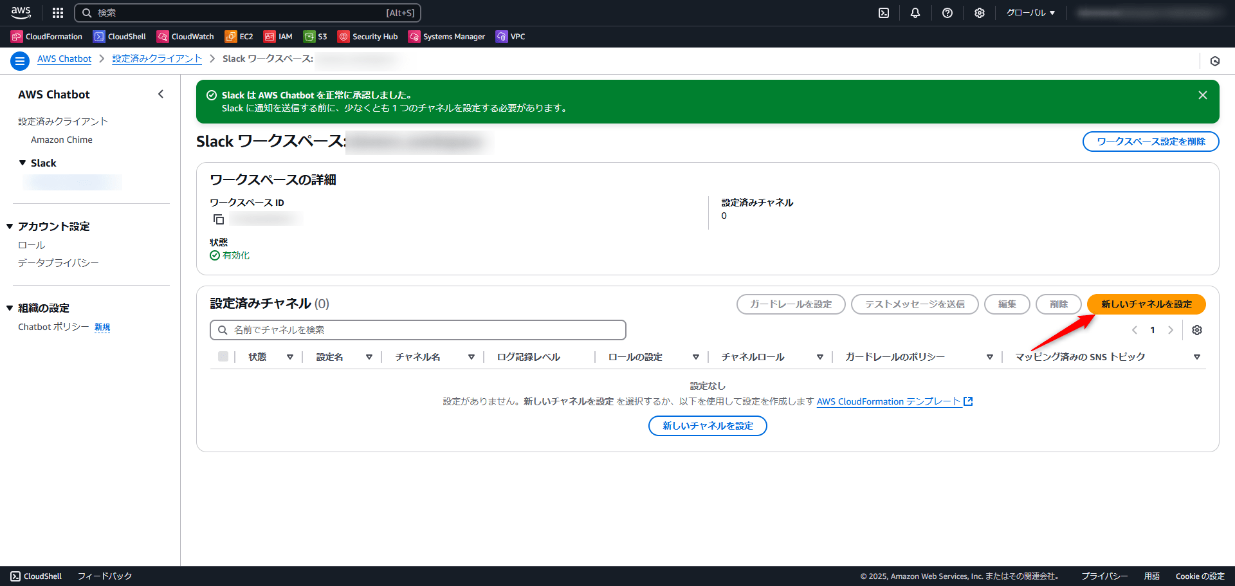Open IAM shortcut in favorites bar

pos(278,37)
